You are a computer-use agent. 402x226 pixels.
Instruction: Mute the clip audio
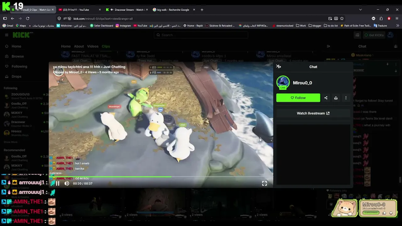67,183
